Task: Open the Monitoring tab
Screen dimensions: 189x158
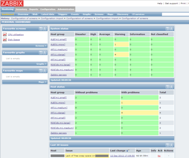Action: 8,9
